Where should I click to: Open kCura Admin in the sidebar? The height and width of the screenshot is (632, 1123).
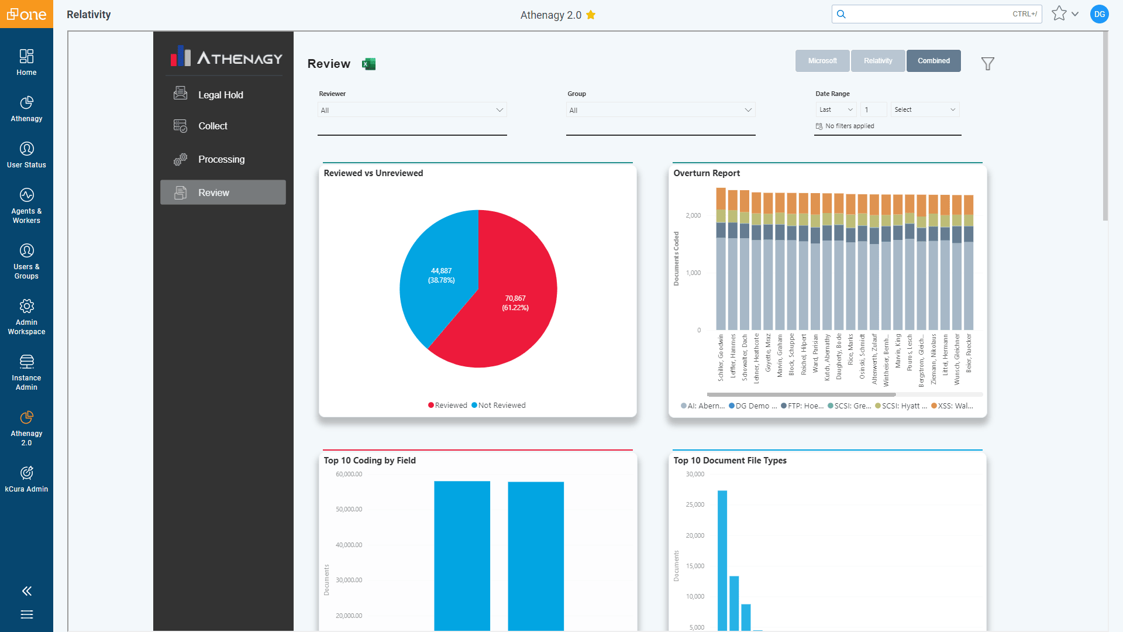coord(26,479)
